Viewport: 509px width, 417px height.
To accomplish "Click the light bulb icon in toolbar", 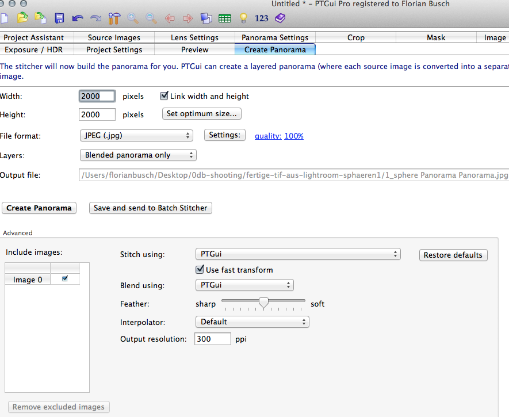I will click(243, 18).
